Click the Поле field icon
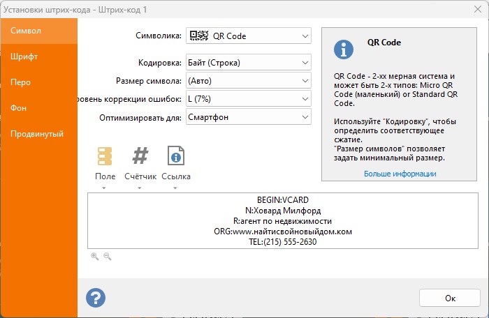489x318 pixels. click(x=105, y=156)
